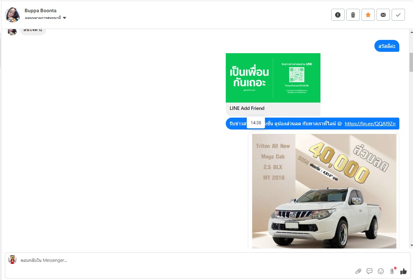
Task: Open the LINE Add Friend card image
Action: [x=273, y=78]
